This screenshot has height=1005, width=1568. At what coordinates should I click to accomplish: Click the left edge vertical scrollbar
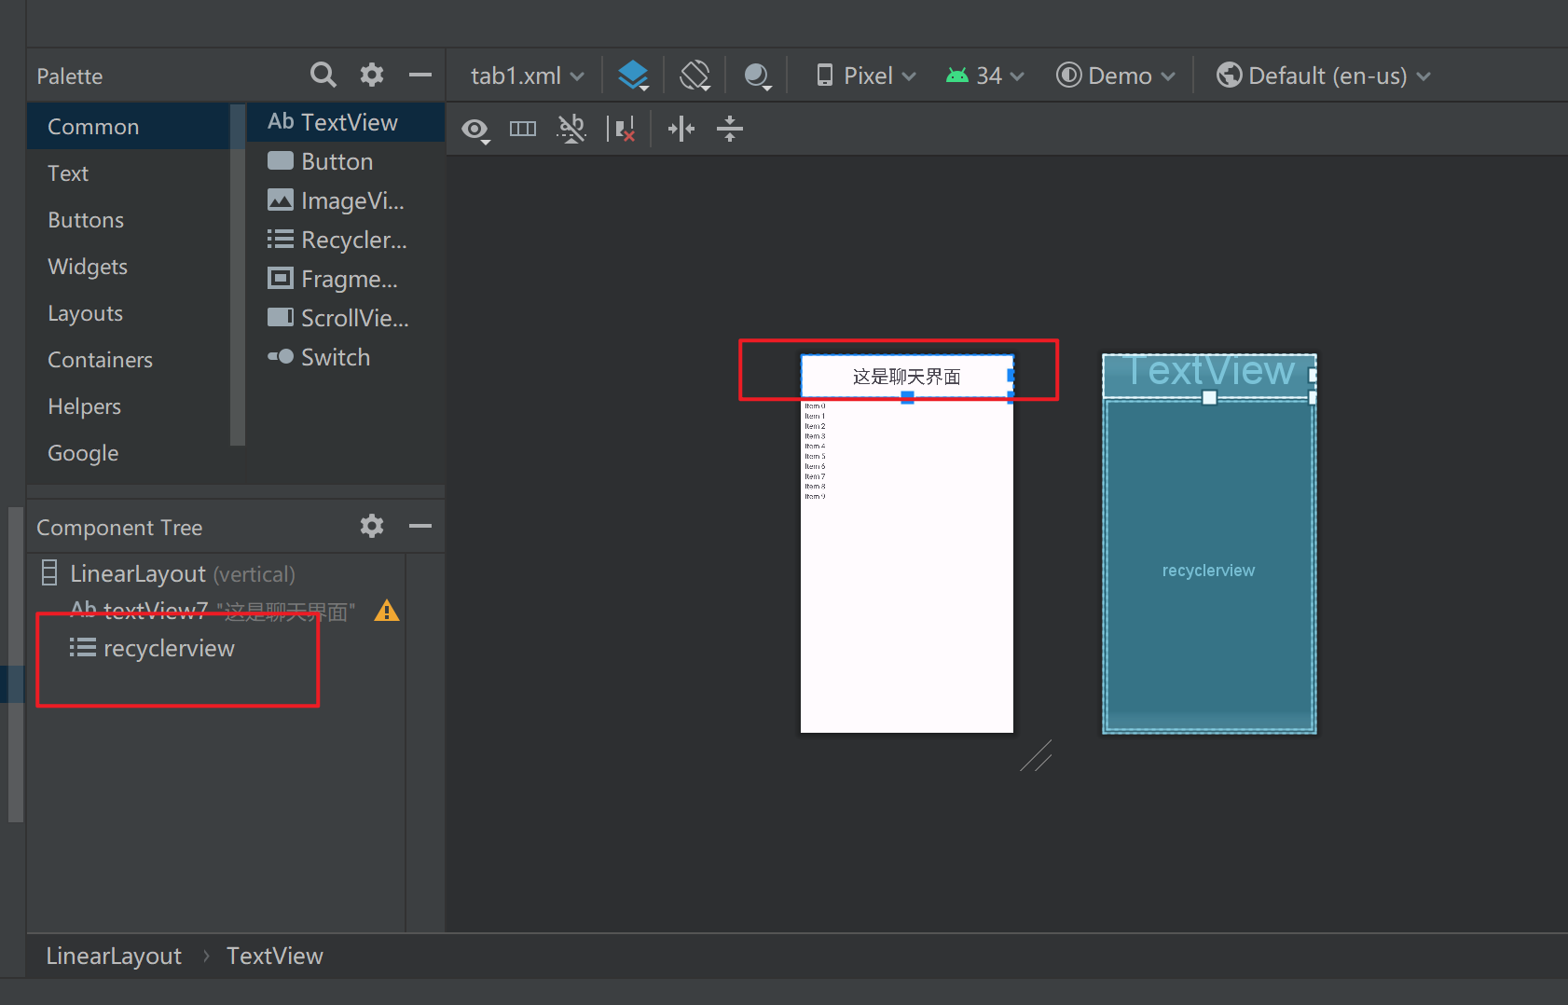tap(15, 665)
